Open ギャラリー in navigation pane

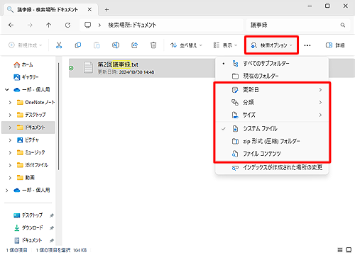click(26, 77)
